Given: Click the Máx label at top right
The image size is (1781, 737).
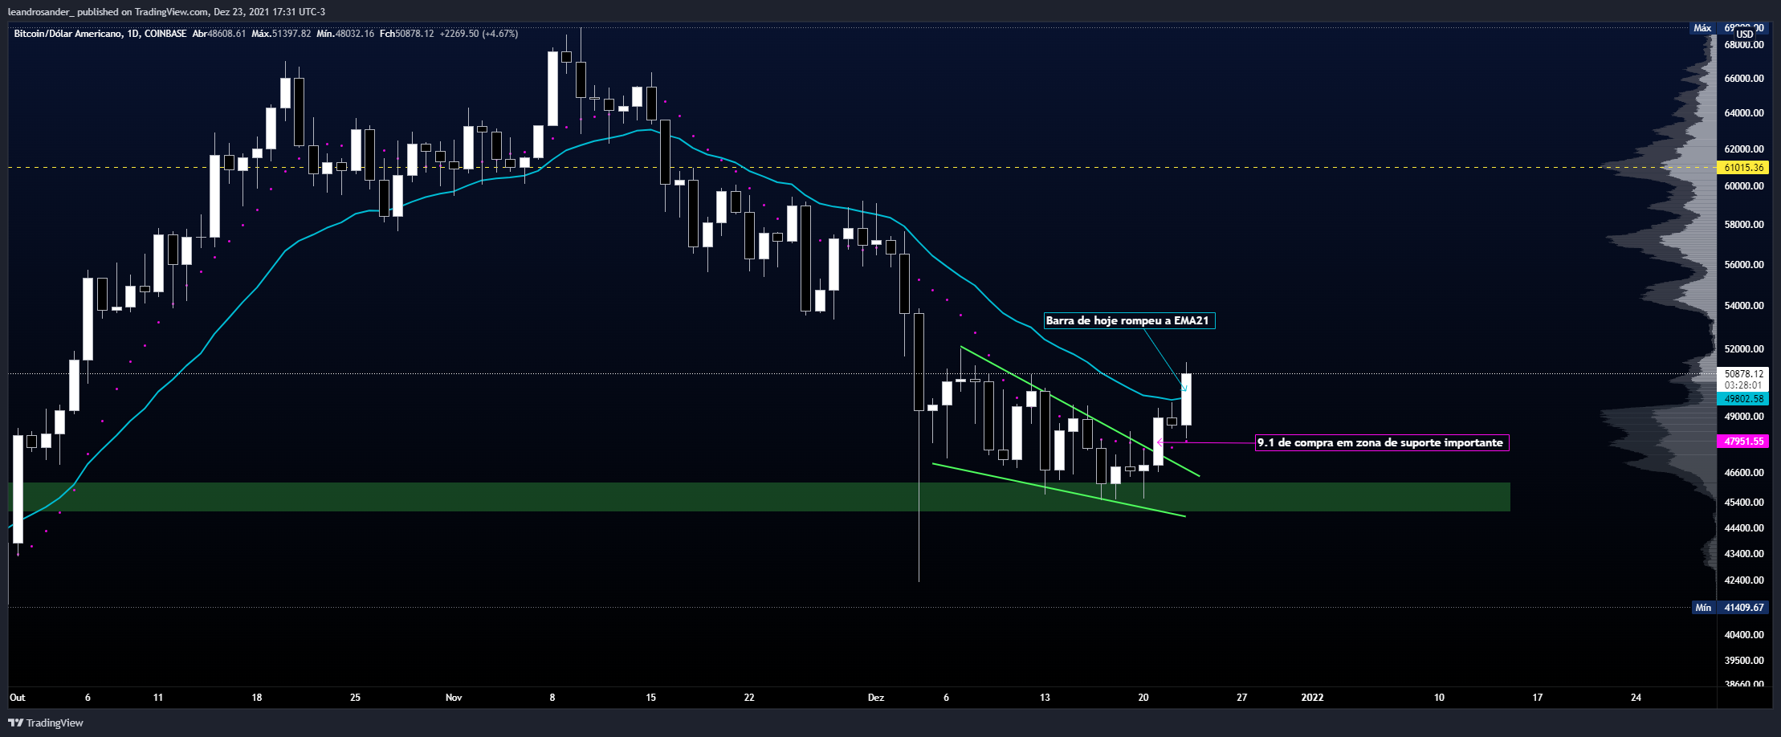Looking at the screenshot, I should [1702, 28].
